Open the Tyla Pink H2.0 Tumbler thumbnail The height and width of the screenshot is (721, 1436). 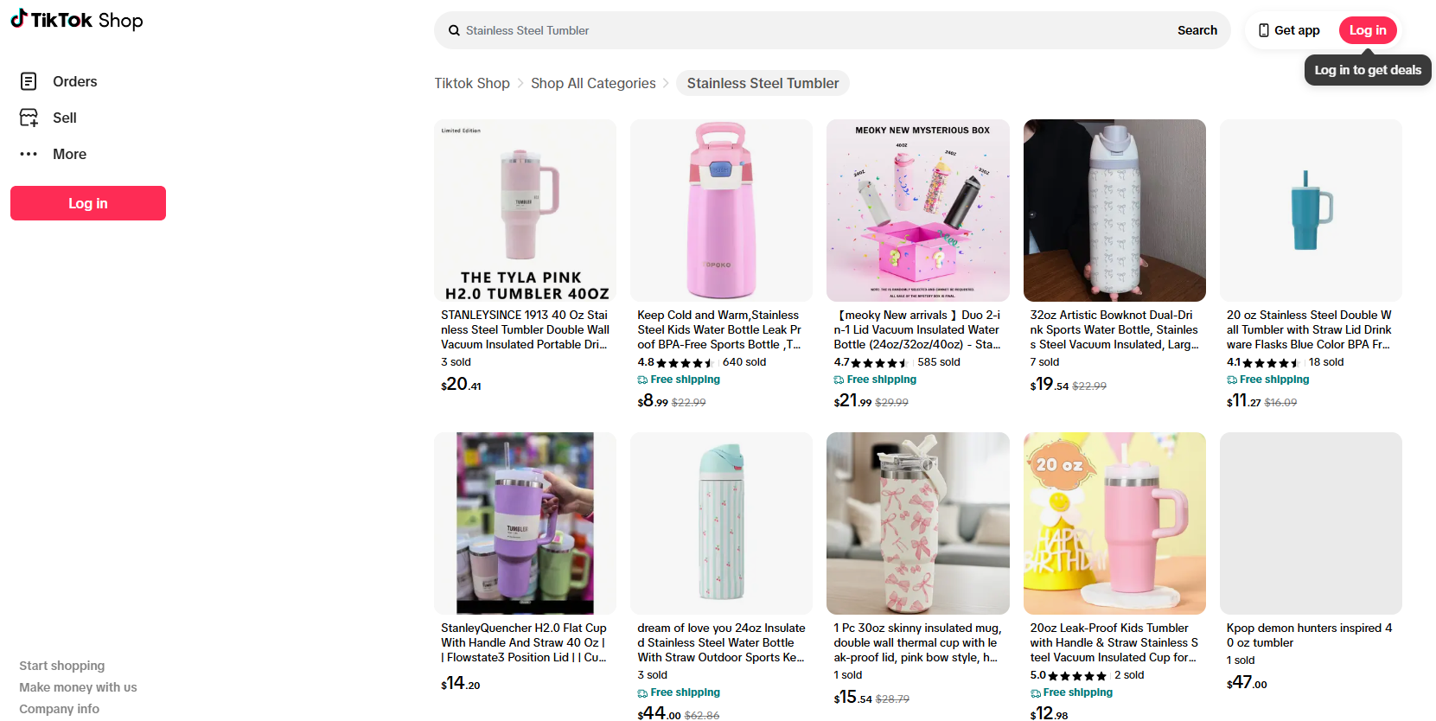(525, 210)
